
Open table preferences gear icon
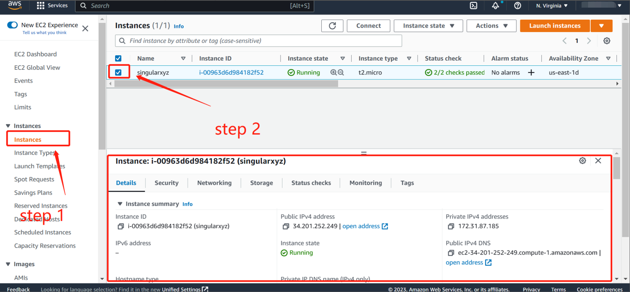607,41
